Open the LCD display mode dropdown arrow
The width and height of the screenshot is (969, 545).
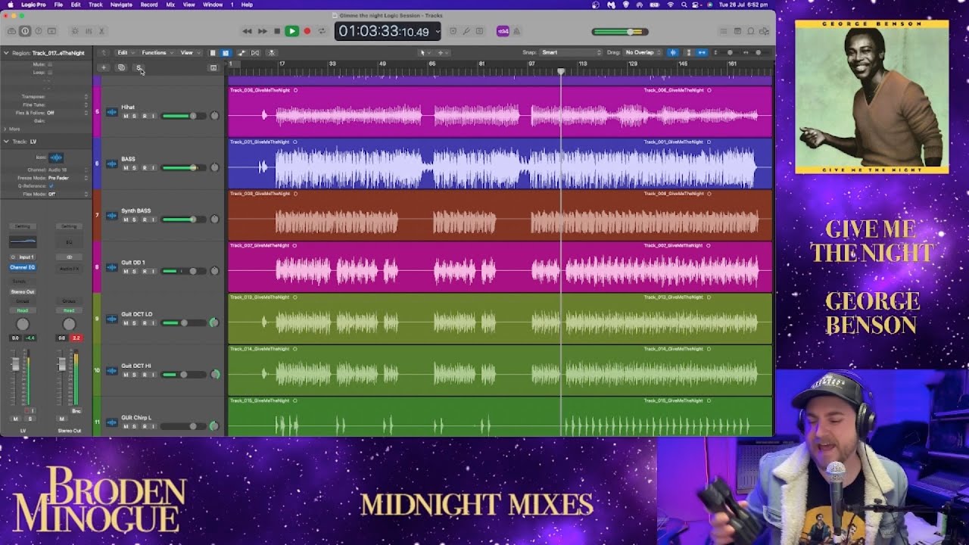[x=437, y=31]
